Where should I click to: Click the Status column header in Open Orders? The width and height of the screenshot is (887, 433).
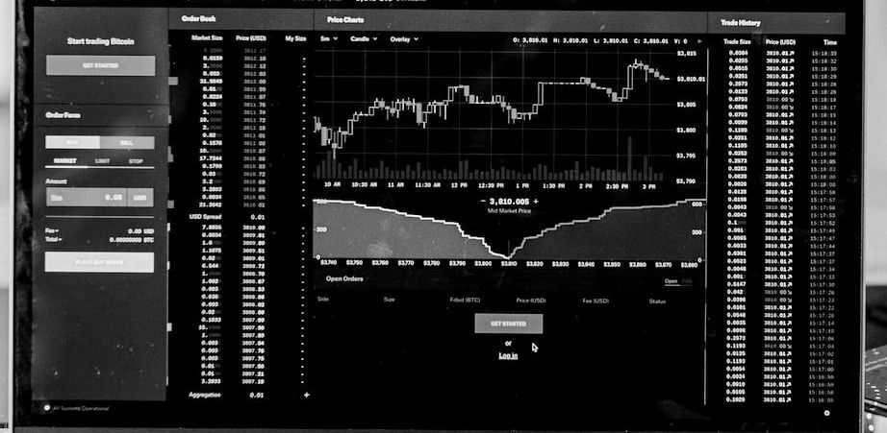tap(657, 301)
